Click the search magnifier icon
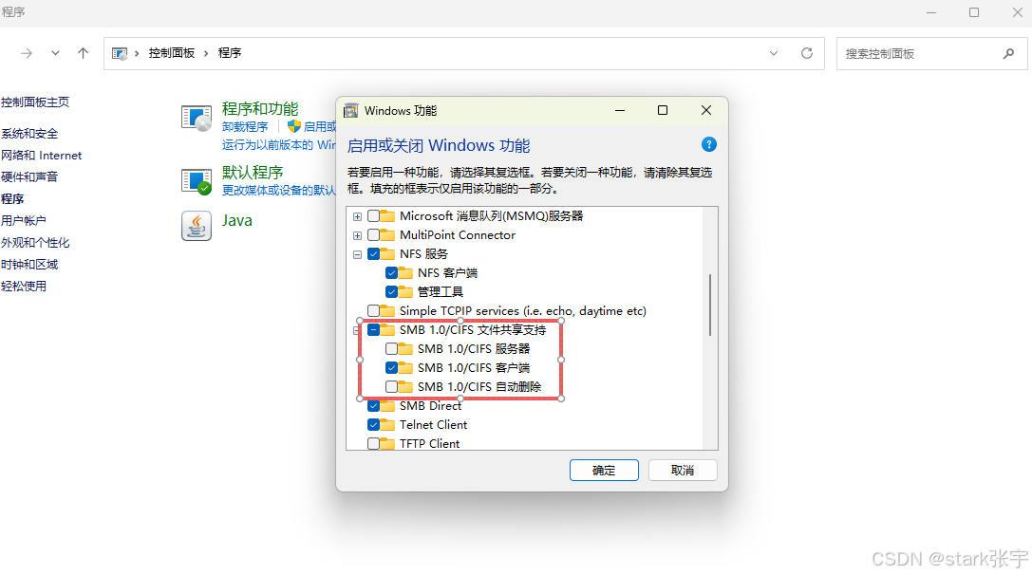 tap(1008, 53)
